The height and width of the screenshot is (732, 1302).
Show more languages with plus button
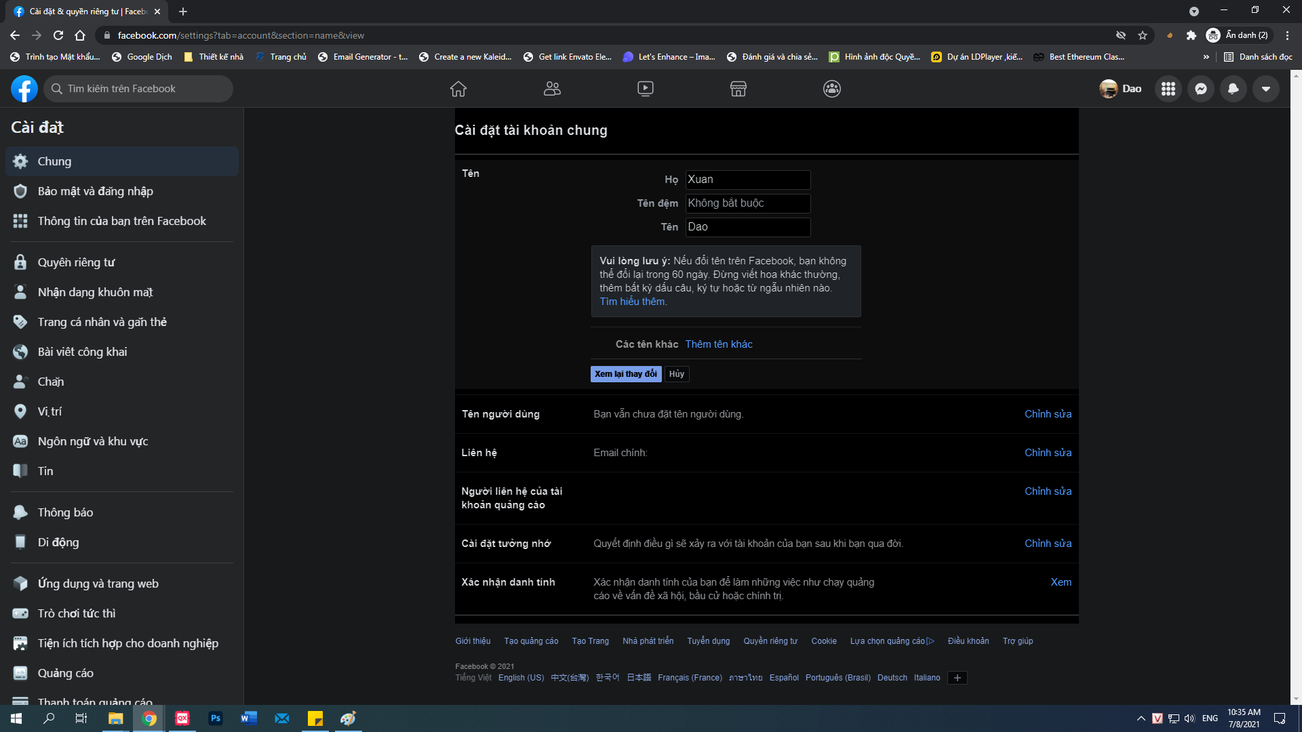(x=957, y=678)
